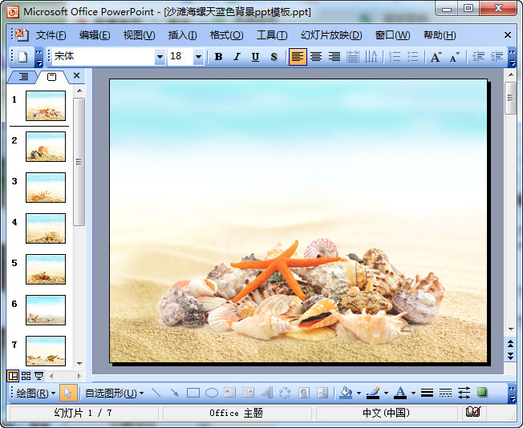Click the text shadow button
The width and height of the screenshot is (523, 428).
274,57
